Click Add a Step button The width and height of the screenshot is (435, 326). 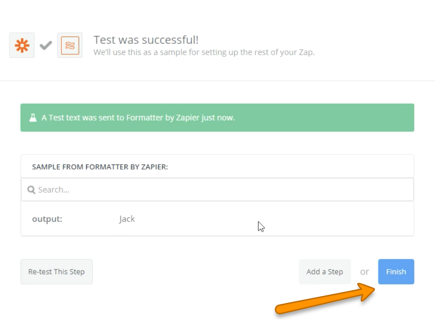pos(325,272)
